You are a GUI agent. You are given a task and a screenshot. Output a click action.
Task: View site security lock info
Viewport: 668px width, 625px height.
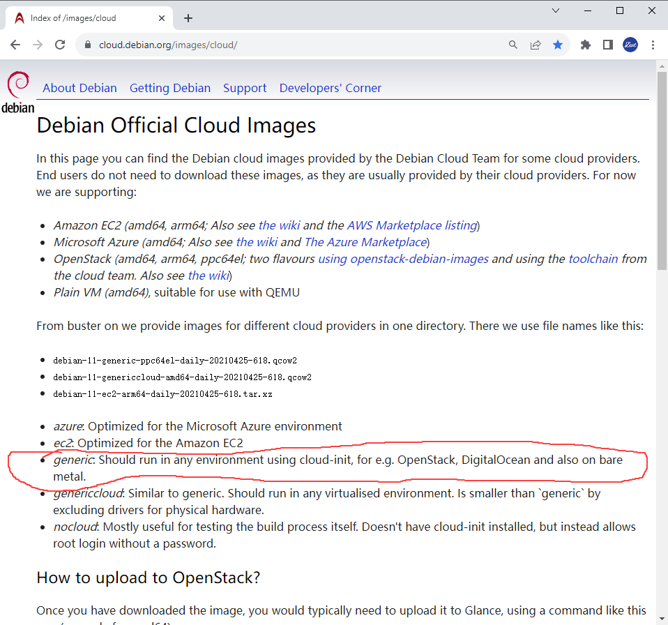88,45
